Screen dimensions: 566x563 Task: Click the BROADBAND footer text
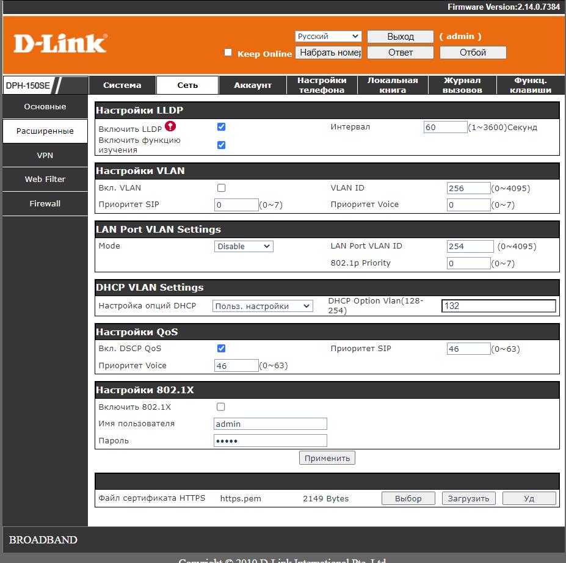coord(43,540)
